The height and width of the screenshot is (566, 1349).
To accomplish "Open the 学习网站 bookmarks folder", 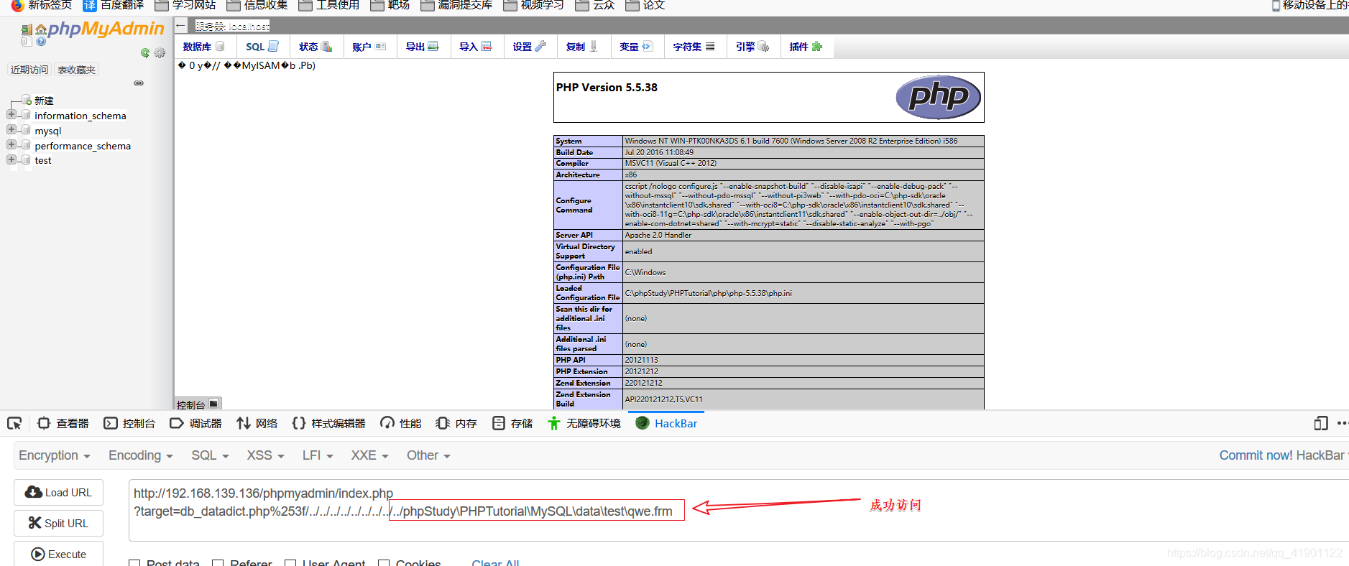I will 185,5.
